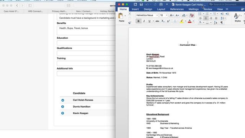Click Dorris Hamilton candidate name
The image size is (245, 138).
point(82,107)
